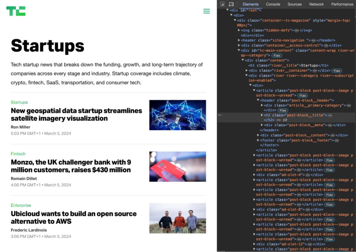
Task: Click the green Startups category link
Action: click(19, 102)
